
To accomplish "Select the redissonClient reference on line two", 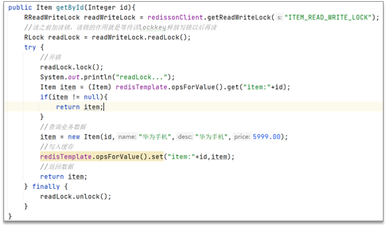I will [175, 17].
